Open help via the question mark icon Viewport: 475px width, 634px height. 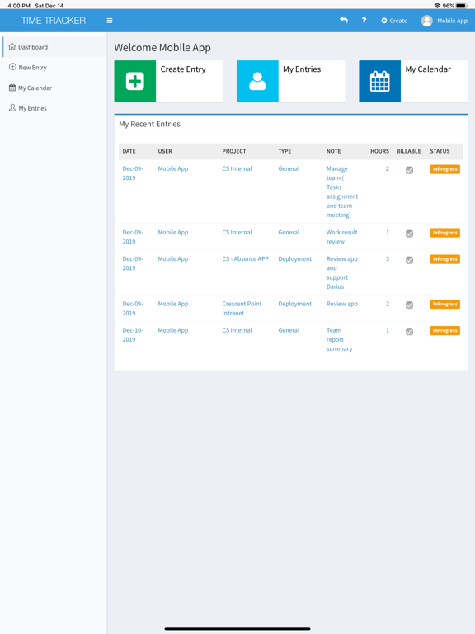tap(364, 20)
